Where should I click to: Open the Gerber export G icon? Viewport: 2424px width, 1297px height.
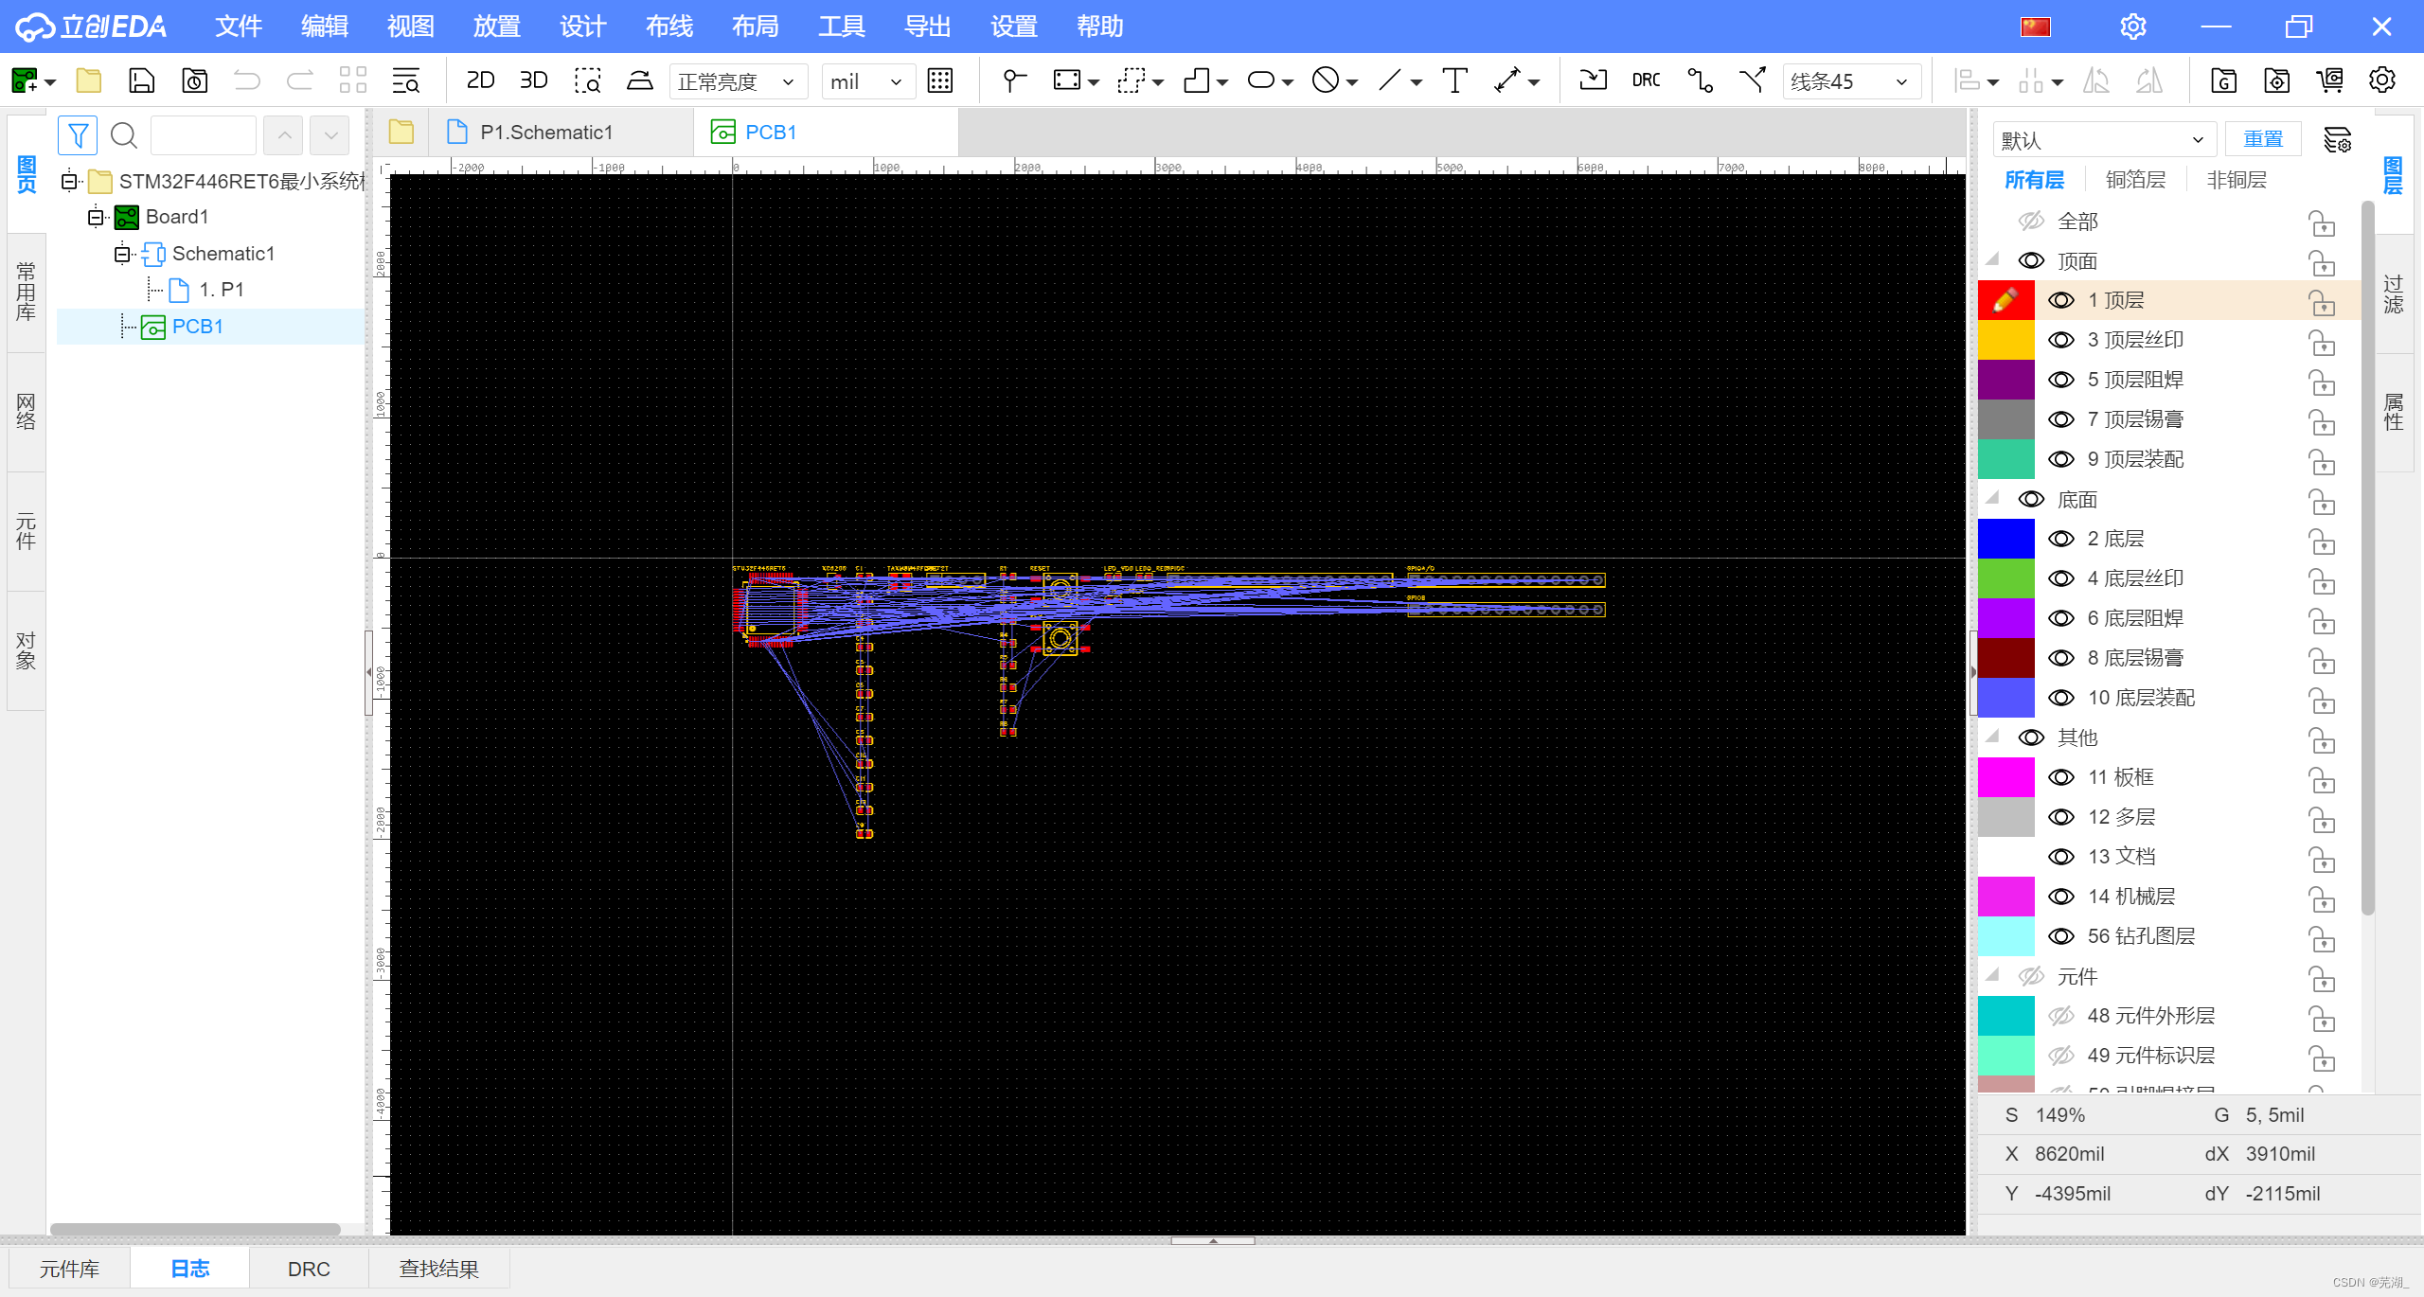click(2224, 81)
